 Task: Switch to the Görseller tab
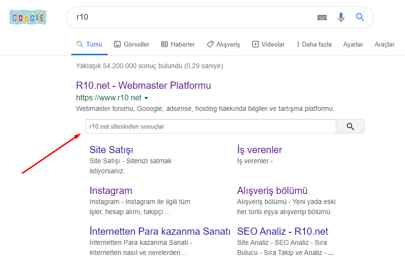coord(132,44)
